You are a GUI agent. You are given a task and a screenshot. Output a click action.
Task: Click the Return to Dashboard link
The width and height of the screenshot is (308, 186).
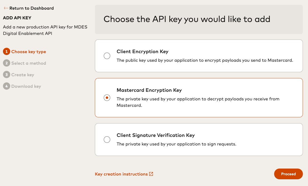point(31,8)
